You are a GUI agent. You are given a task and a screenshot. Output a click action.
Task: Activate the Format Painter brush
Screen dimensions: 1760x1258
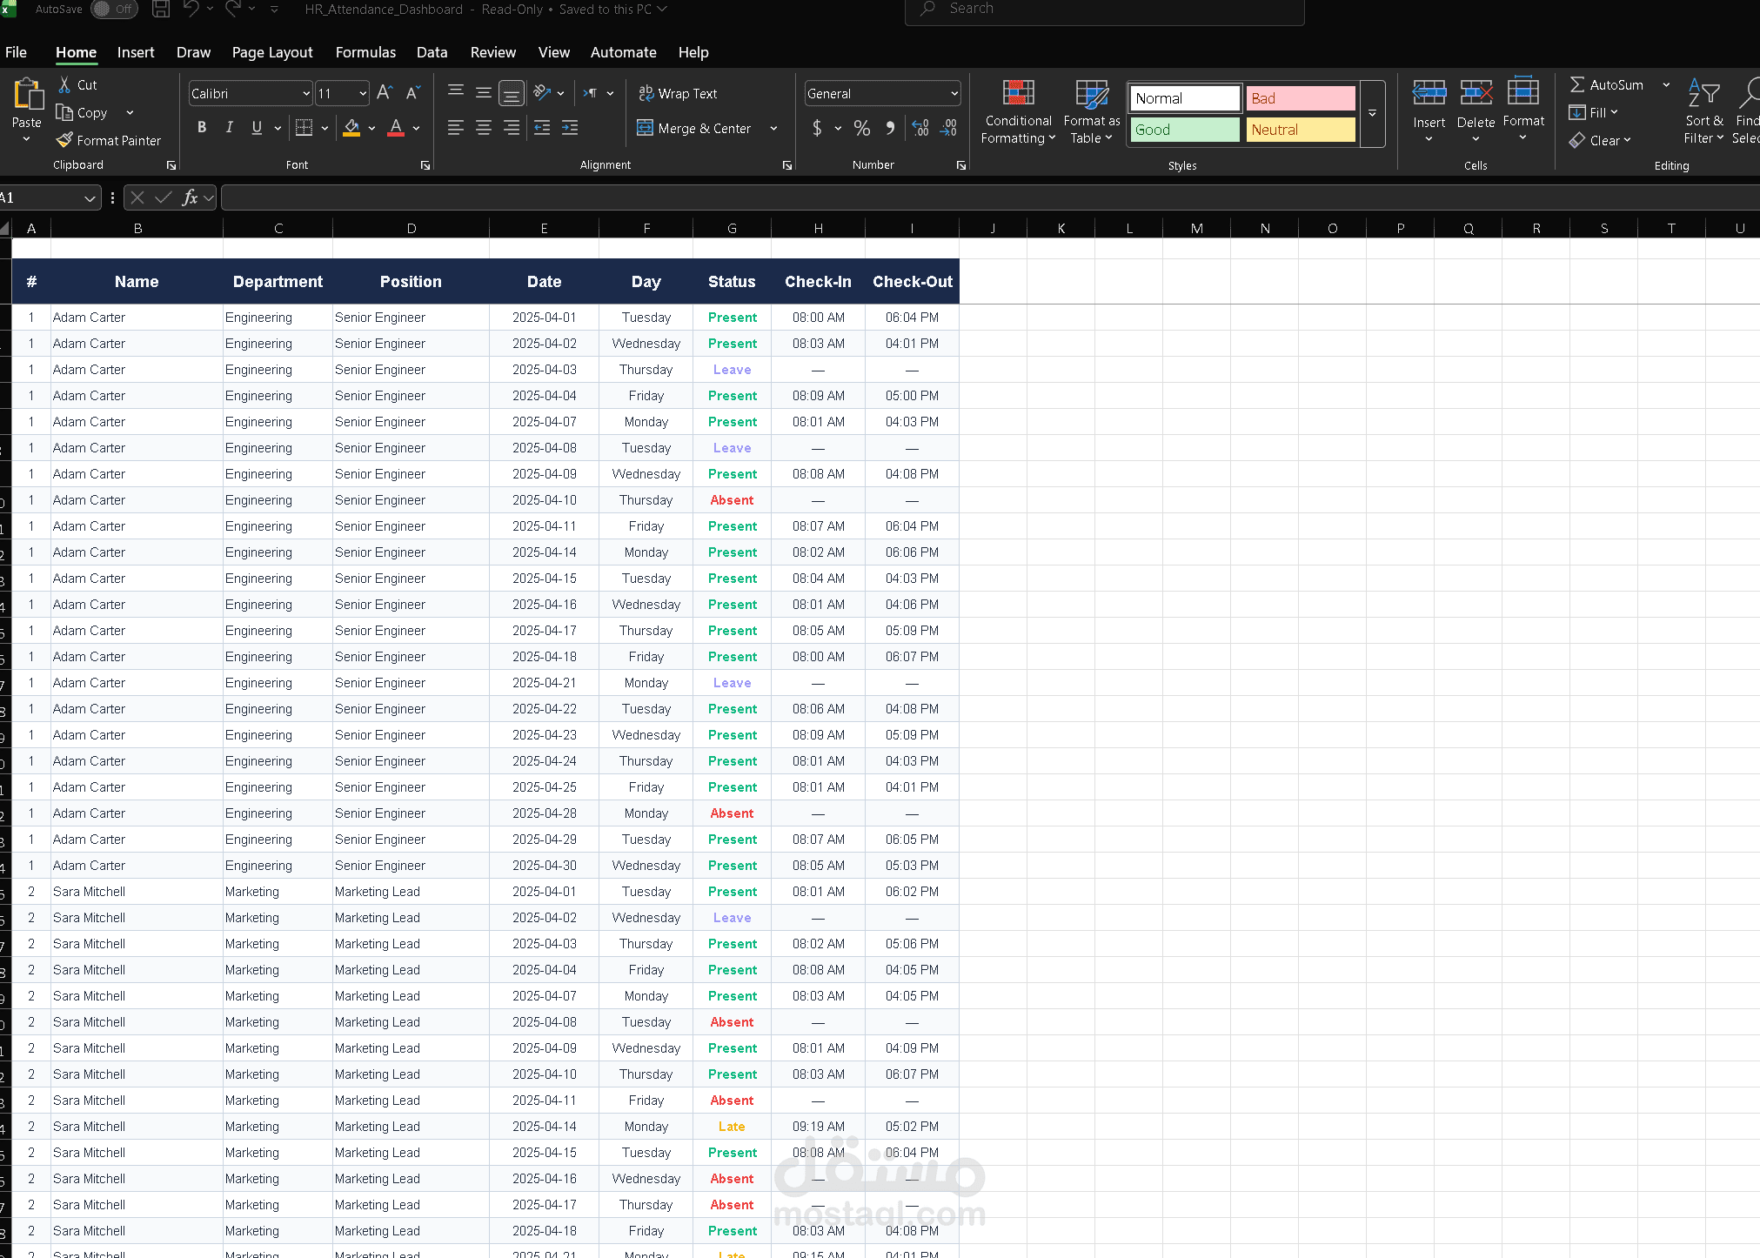(x=64, y=140)
